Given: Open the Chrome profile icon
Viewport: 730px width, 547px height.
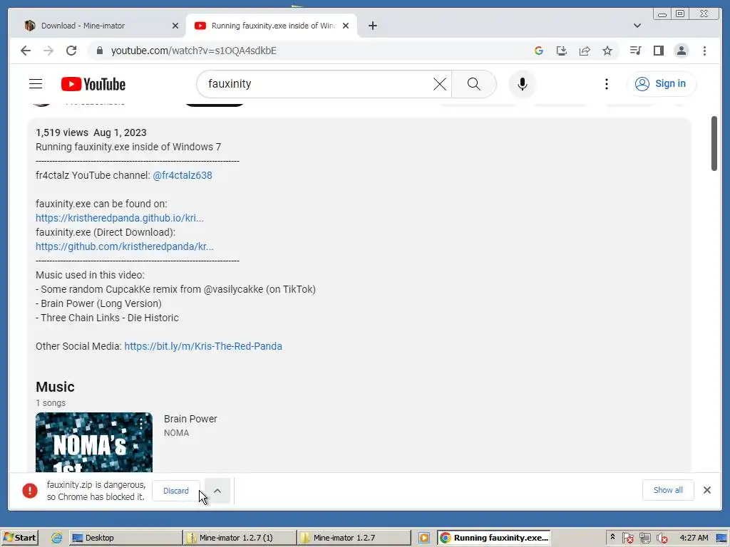Looking at the screenshot, I should click(x=681, y=51).
